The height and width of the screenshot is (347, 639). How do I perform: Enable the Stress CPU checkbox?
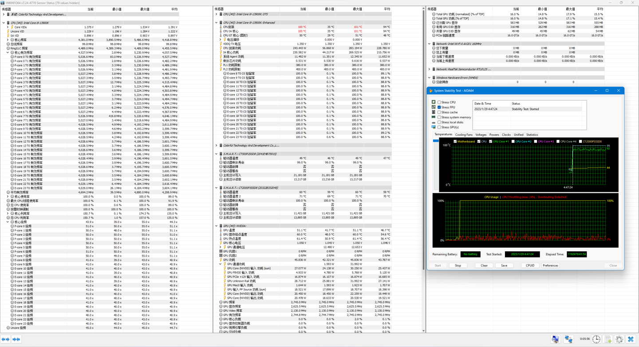439,102
